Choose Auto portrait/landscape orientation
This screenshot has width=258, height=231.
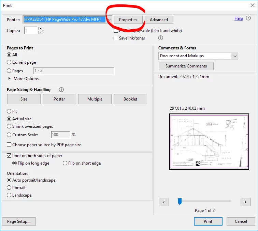click(x=9, y=180)
